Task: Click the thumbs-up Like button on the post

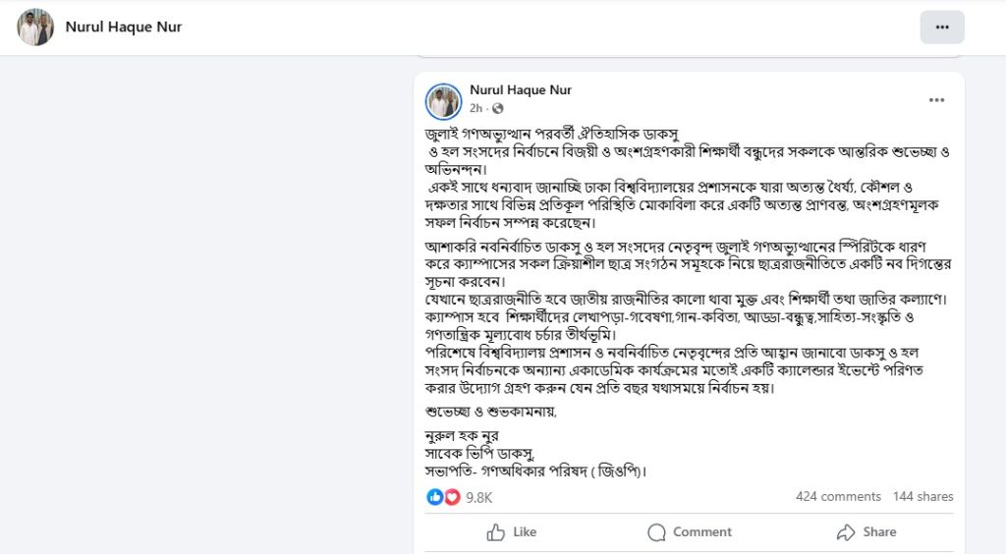Action: pos(512,531)
